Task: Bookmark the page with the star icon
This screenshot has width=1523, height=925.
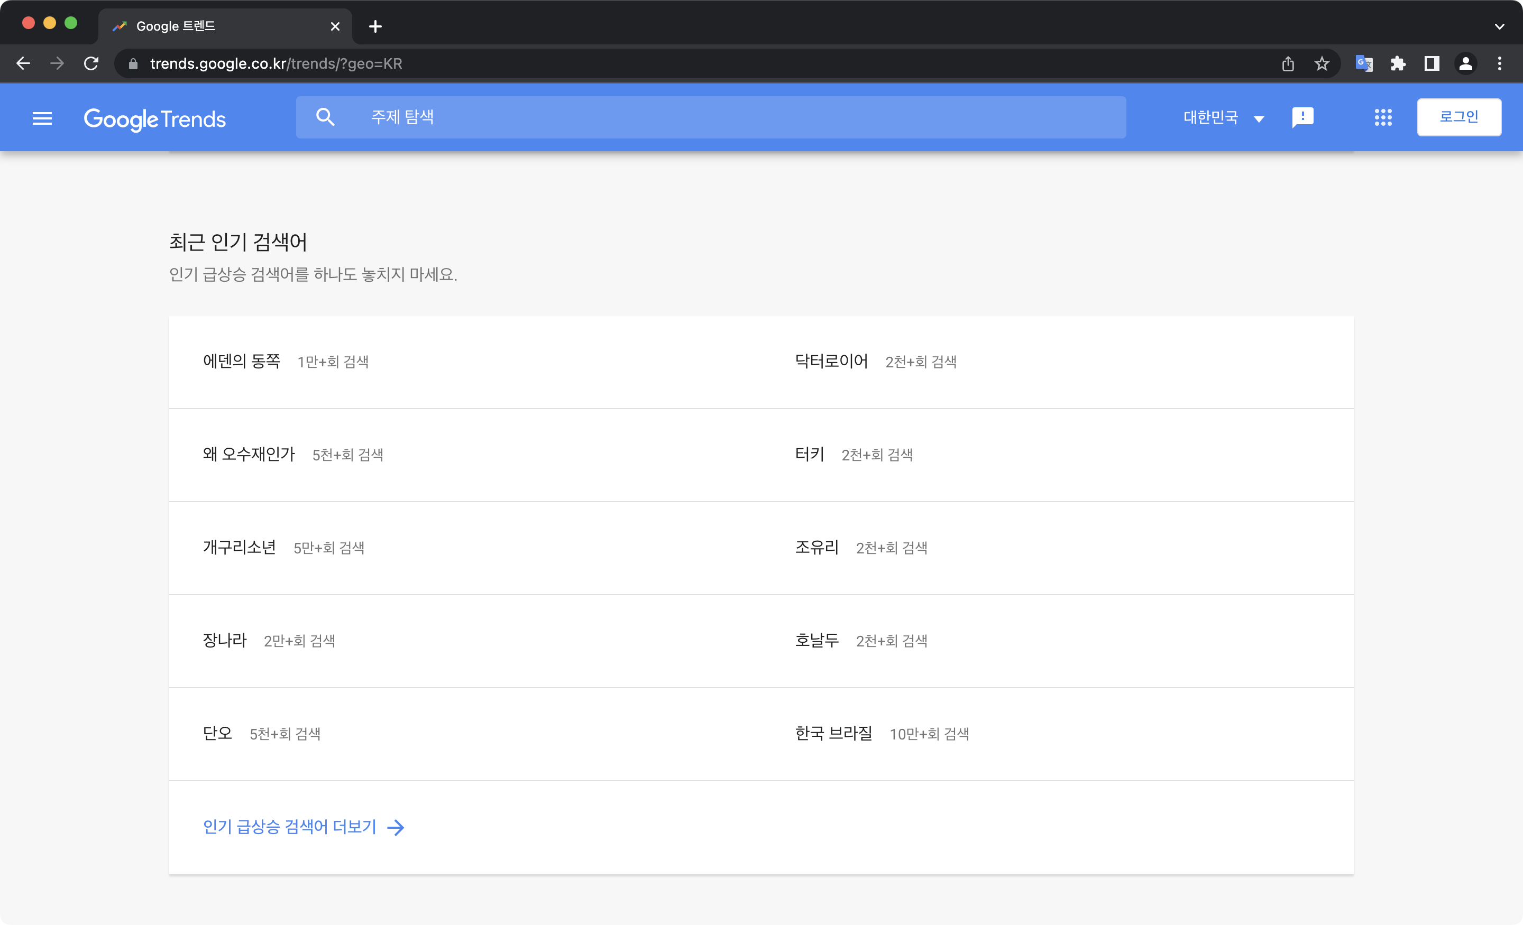Action: pos(1322,63)
